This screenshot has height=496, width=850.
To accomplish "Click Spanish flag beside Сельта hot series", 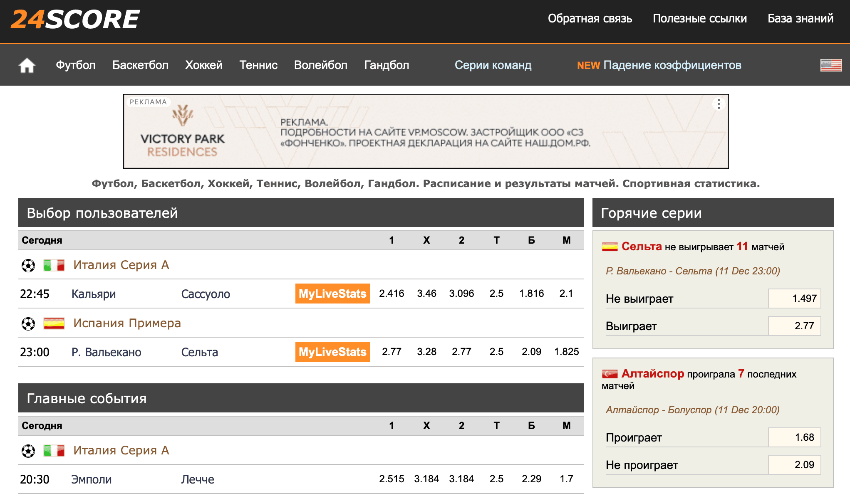I will (610, 247).
